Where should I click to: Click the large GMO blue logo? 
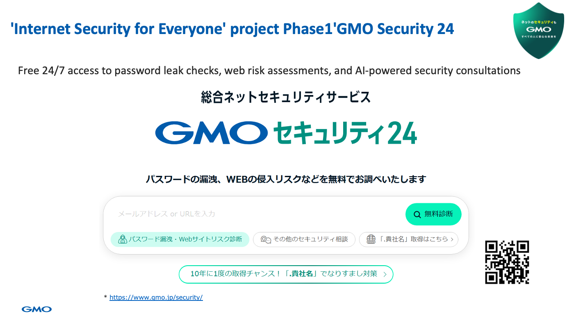(209, 132)
